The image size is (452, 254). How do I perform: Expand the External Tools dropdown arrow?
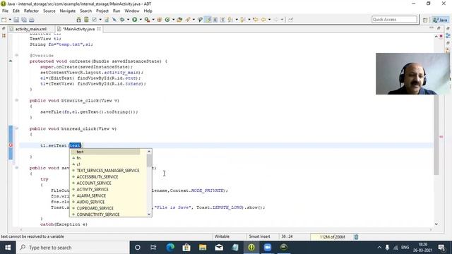(153, 20)
